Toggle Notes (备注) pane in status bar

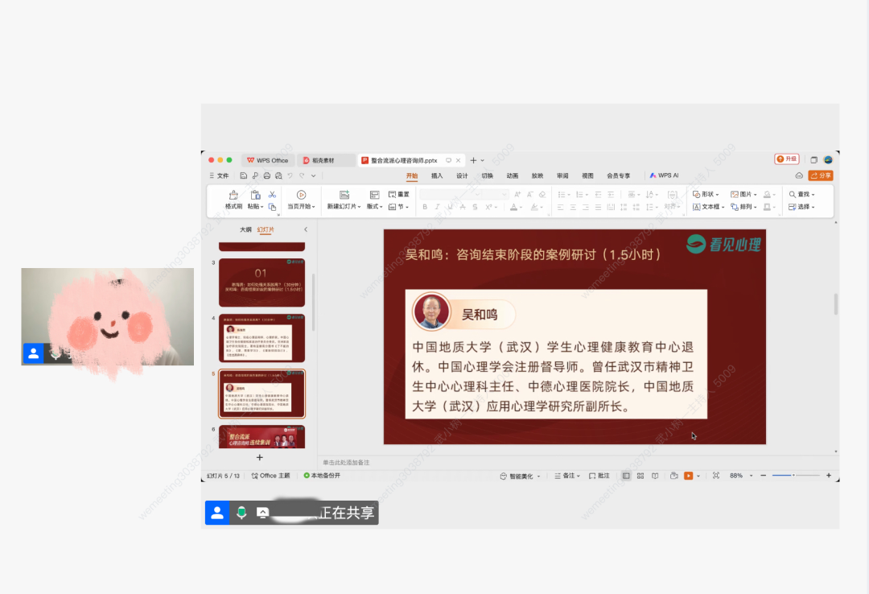tap(567, 476)
